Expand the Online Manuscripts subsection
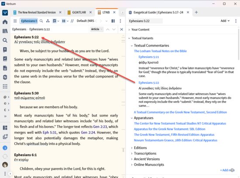 coord(132,165)
